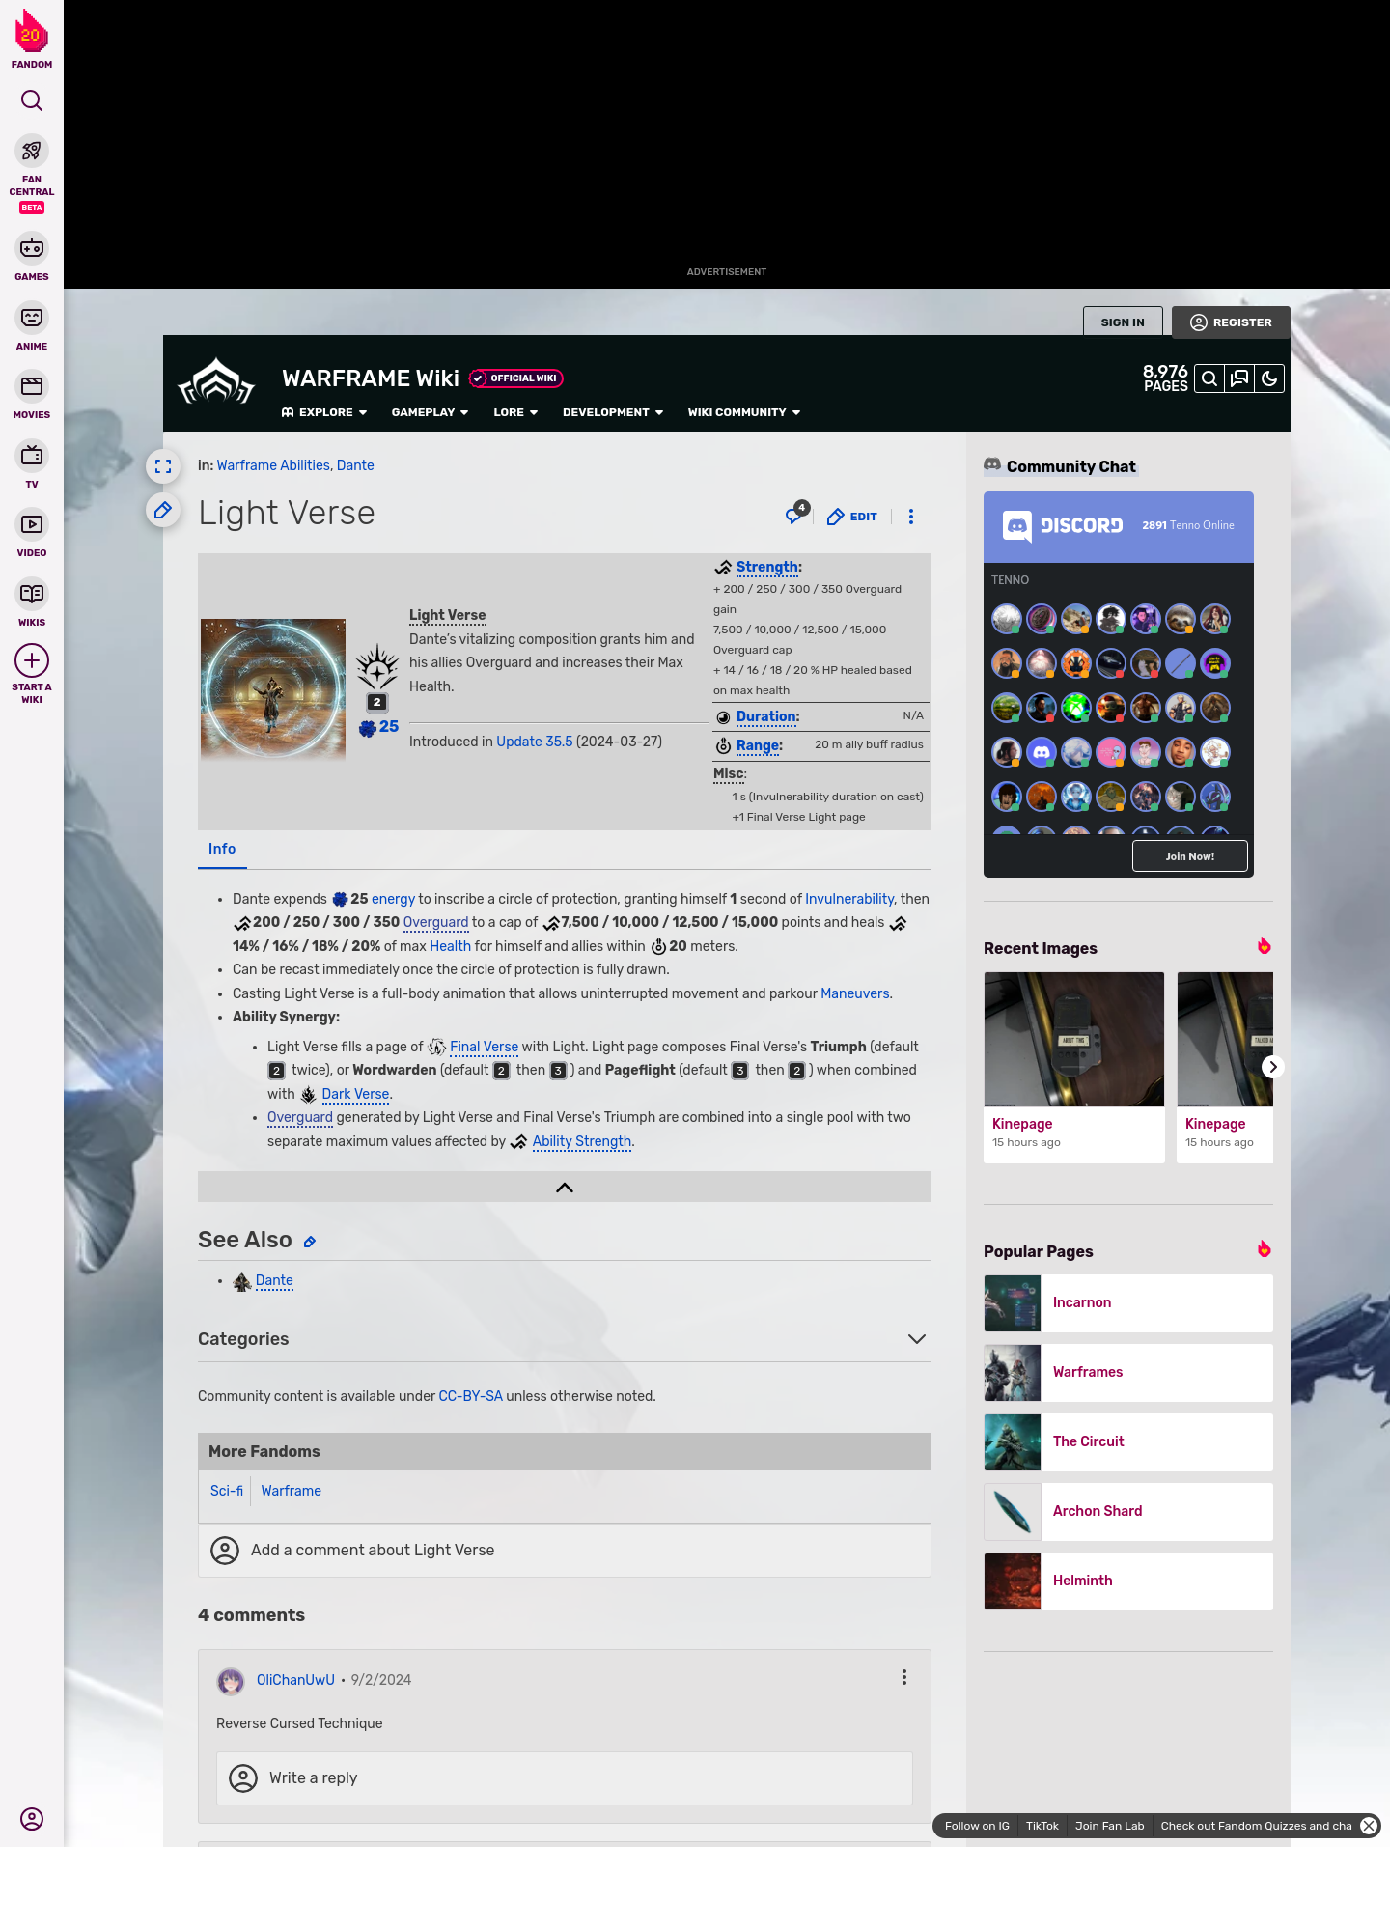1390x1931 pixels.
Task: Click Join Now! in the Discord widget
Action: coord(1189,856)
